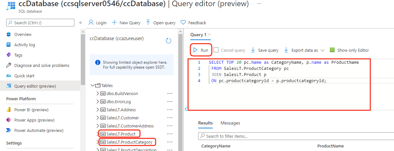Open ellipsis menu for dbo.BuildVersion
This screenshot has height=151, width=394.
[x=170, y=93]
